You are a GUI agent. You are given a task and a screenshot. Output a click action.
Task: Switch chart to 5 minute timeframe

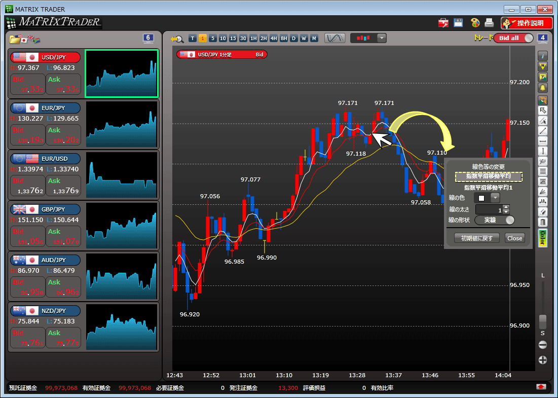pyautogui.click(x=213, y=38)
